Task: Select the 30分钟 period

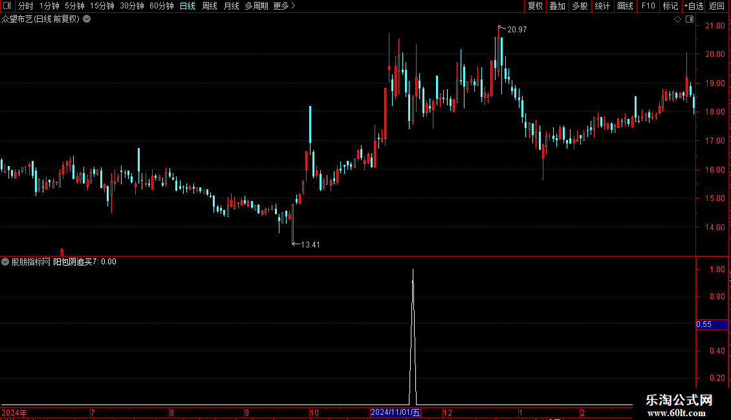Action: pos(132,6)
